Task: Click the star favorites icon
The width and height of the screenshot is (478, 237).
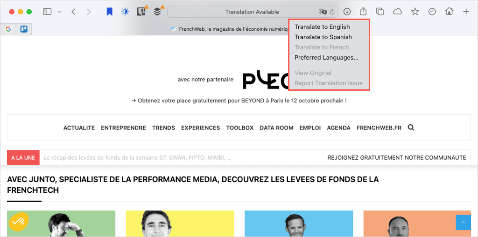Action: (x=415, y=12)
